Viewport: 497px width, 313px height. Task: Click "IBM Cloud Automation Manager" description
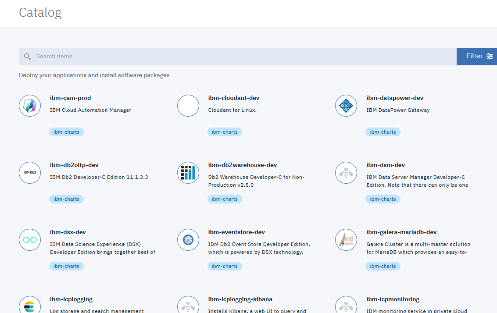[x=90, y=110]
